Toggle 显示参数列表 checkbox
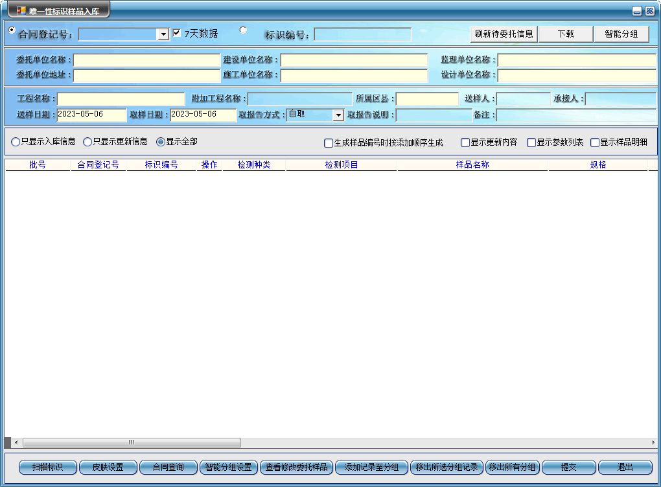 point(531,142)
